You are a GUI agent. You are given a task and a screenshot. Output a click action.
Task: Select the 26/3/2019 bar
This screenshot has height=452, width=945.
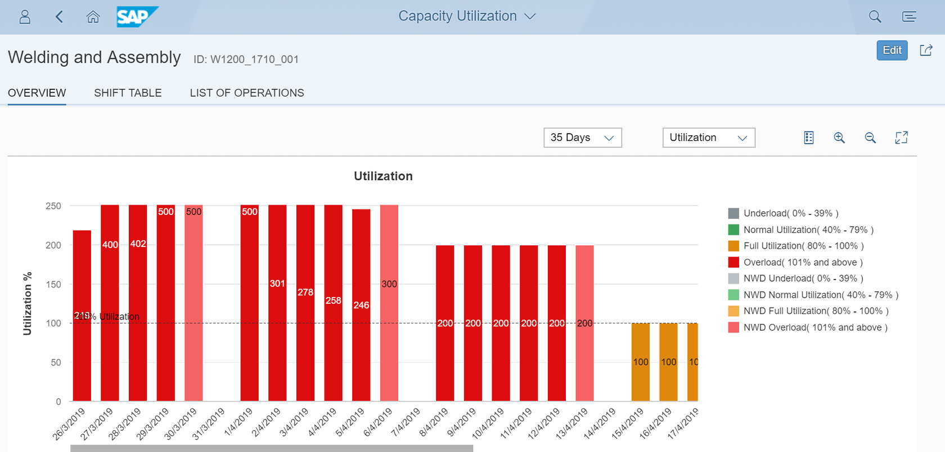pyautogui.click(x=82, y=316)
